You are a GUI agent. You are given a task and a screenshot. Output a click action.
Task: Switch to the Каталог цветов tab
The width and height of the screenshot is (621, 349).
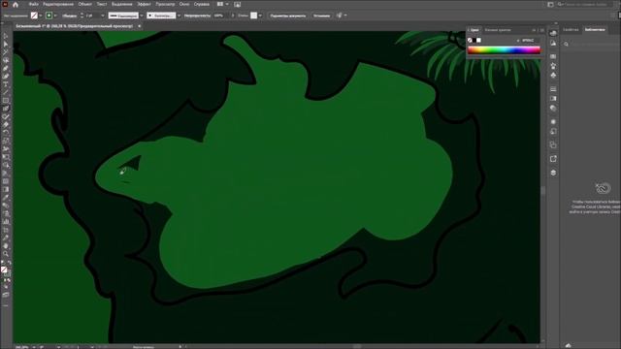pos(498,30)
